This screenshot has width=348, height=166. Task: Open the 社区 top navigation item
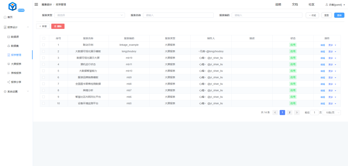(x=312, y=4)
